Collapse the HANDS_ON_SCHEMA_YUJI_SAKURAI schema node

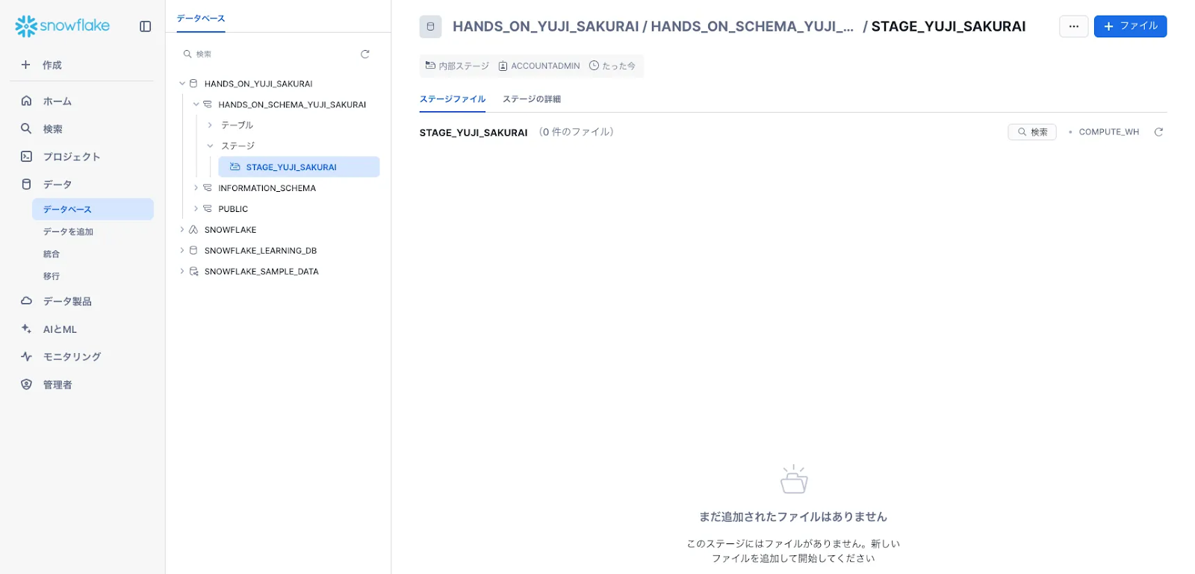tap(196, 104)
